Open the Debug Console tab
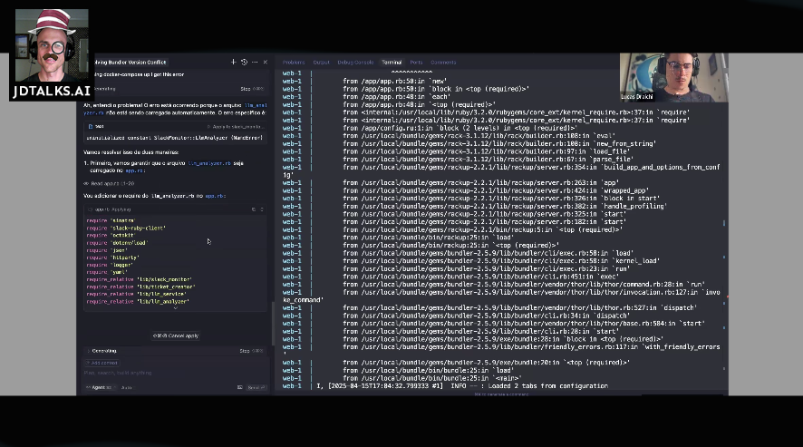Image resolution: width=803 pixels, height=447 pixels. (x=355, y=62)
